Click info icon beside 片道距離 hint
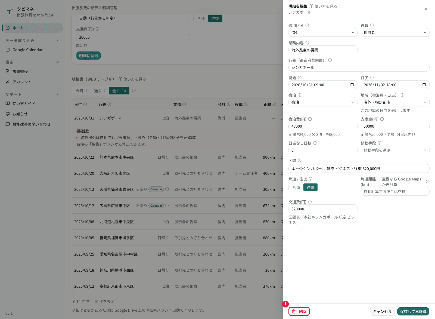Image resolution: width=435 pixels, height=319 pixels. [x=428, y=182]
